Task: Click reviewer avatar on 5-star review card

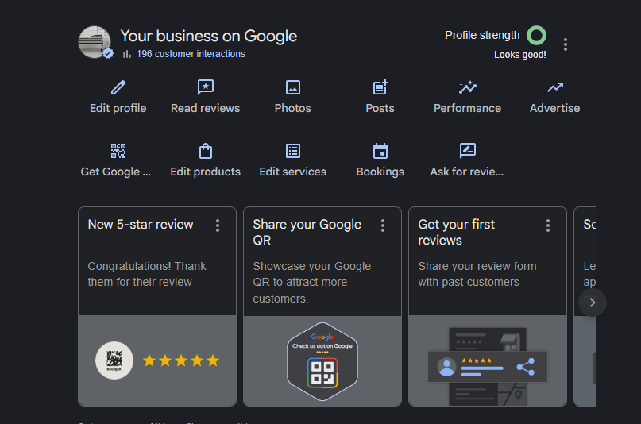Action: tap(114, 360)
